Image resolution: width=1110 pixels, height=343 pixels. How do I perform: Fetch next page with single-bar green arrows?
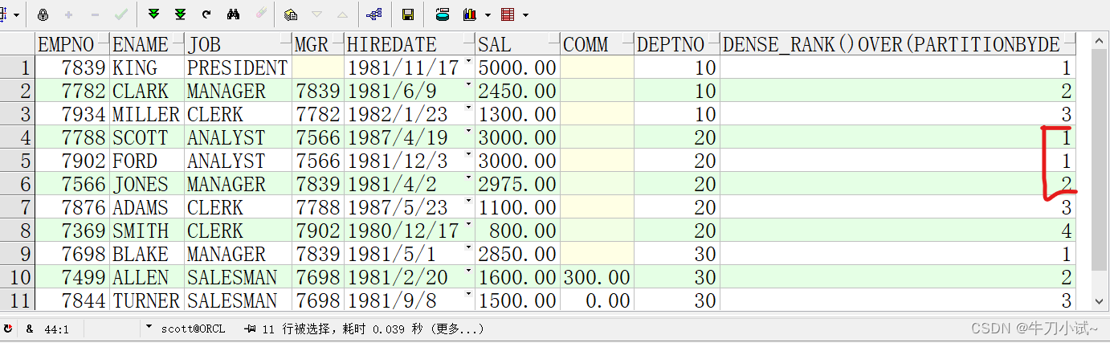click(x=153, y=14)
